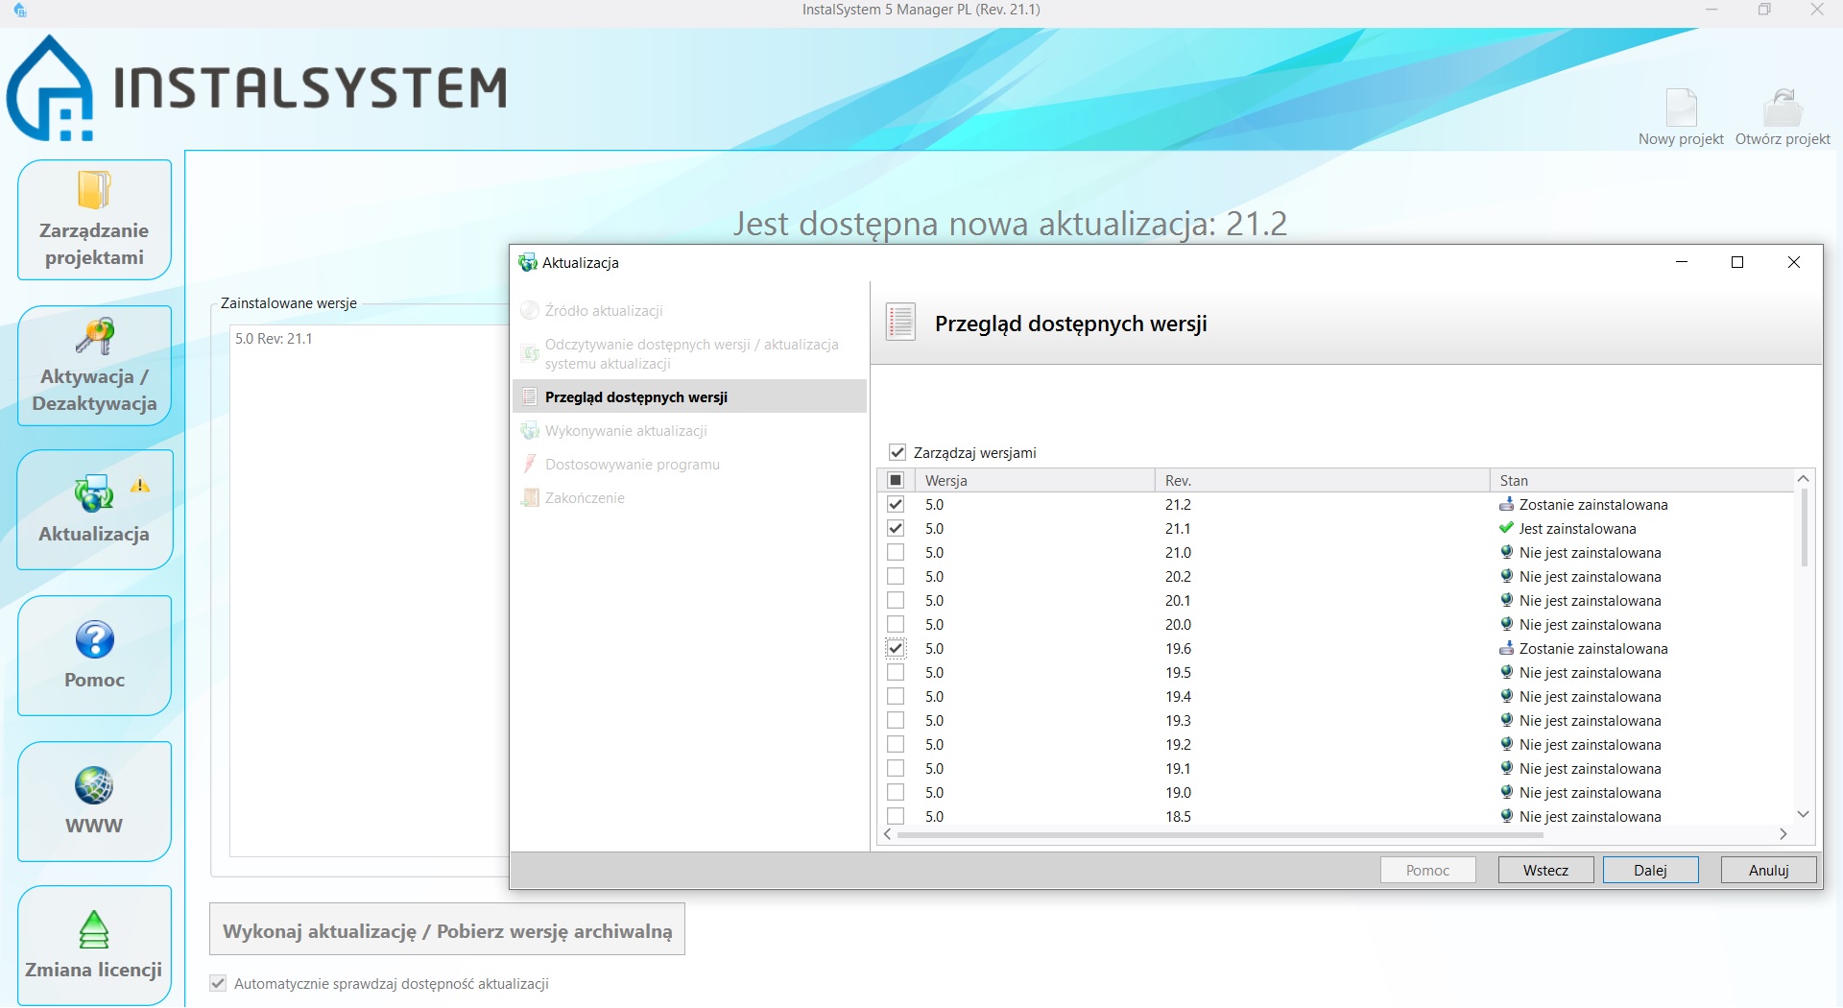
Task: Click globe status icon for Rev. 21.0
Action: (1506, 552)
